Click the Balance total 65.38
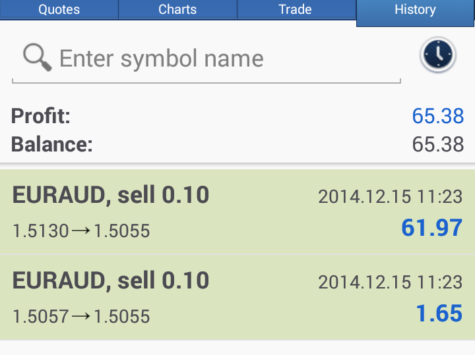Viewport: 475px width, 355px height. tap(438, 144)
